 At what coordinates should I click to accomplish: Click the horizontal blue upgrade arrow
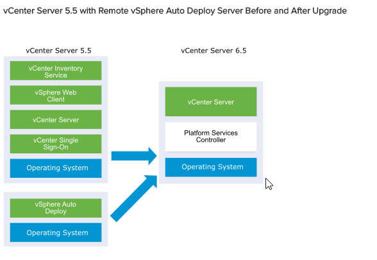134,156
